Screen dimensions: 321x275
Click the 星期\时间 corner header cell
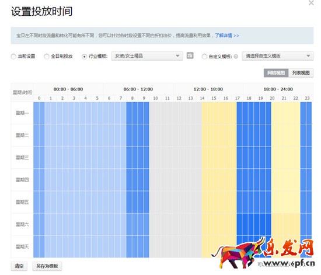pos(22,92)
